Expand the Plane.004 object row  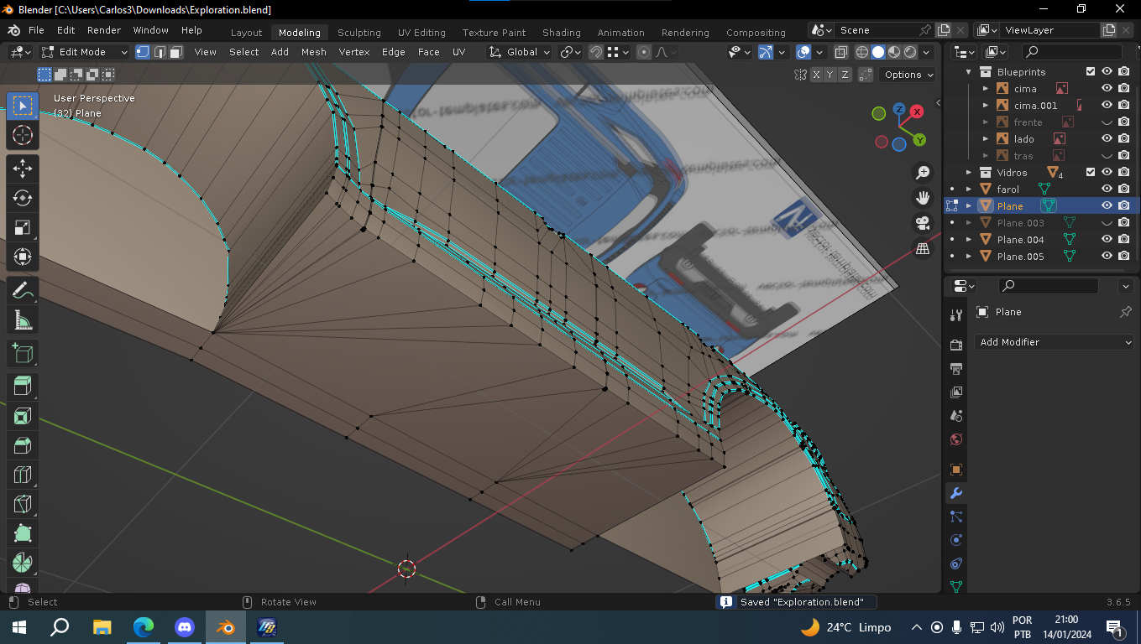(969, 239)
